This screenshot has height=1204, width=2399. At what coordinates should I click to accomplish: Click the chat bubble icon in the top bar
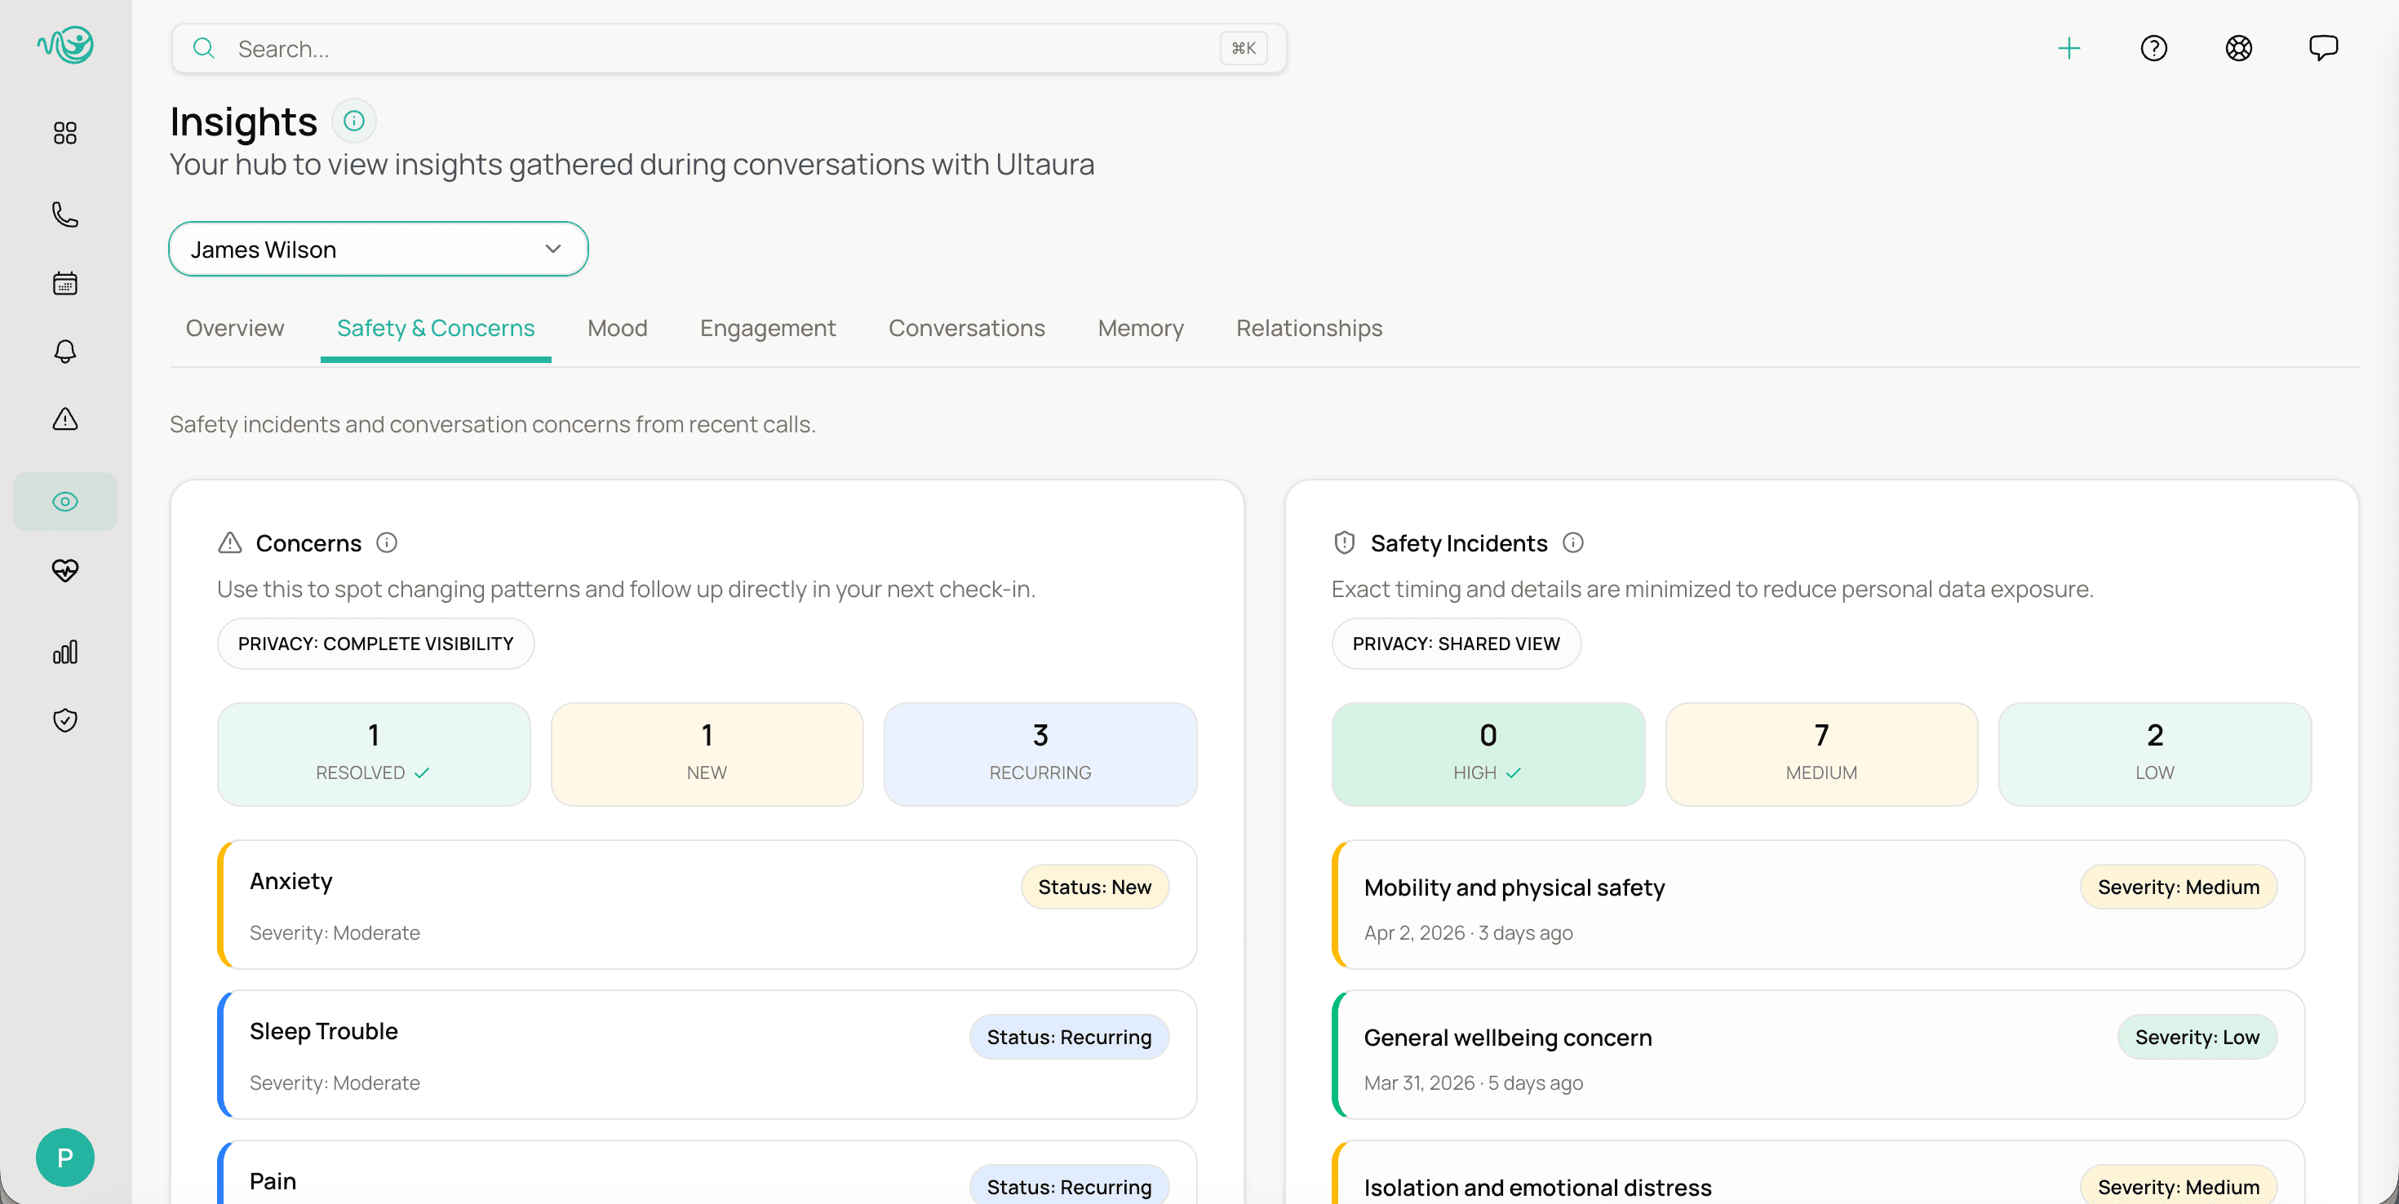pos(2324,47)
